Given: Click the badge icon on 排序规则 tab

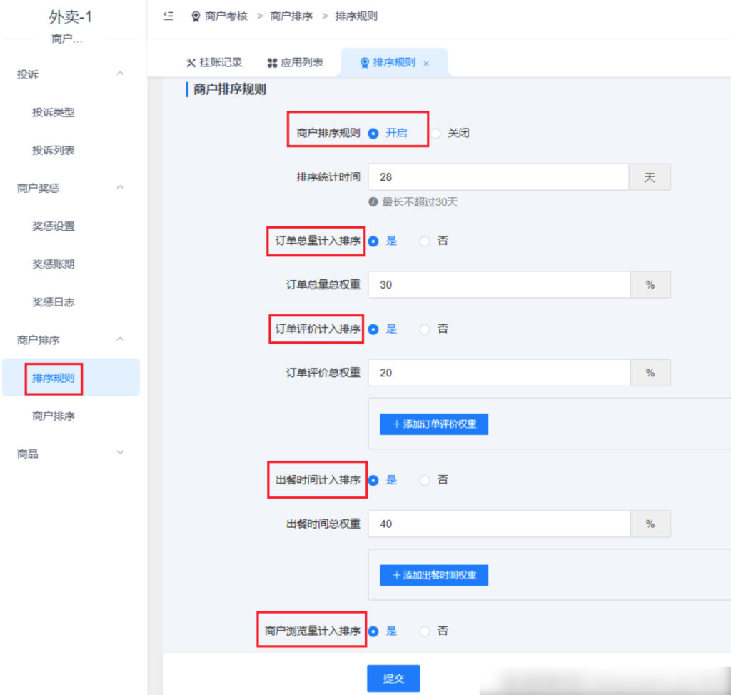Looking at the screenshot, I should (x=364, y=62).
